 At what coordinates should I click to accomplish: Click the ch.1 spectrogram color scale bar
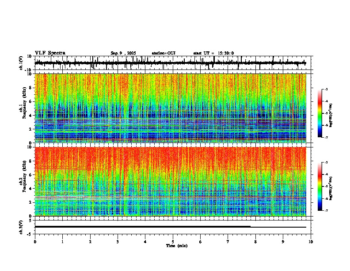point(320,113)
